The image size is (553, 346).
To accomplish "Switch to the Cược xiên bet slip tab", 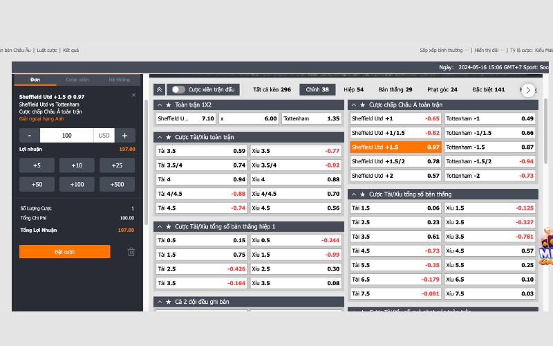I will coord(76,80).
